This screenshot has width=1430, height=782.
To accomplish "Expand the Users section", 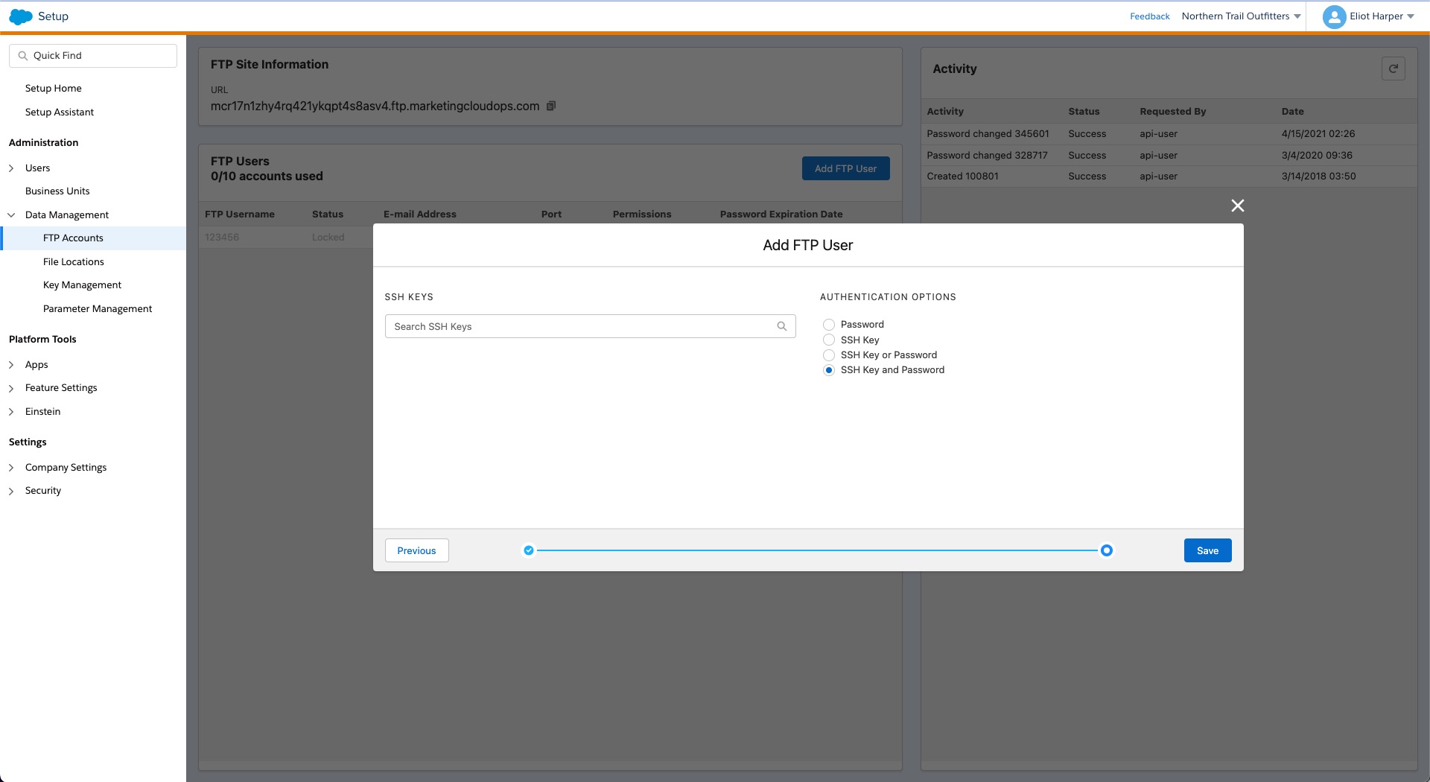I will 11,168.
